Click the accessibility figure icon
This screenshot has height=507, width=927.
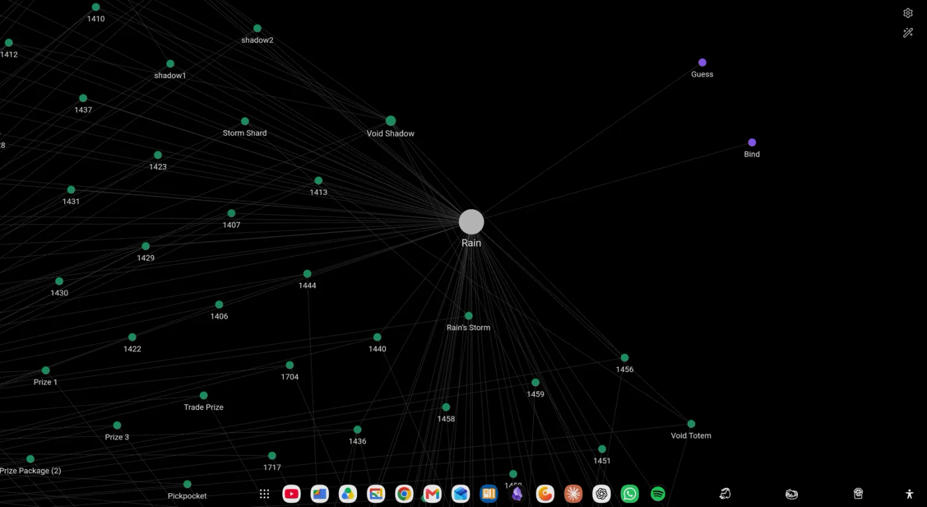[909, 494]
